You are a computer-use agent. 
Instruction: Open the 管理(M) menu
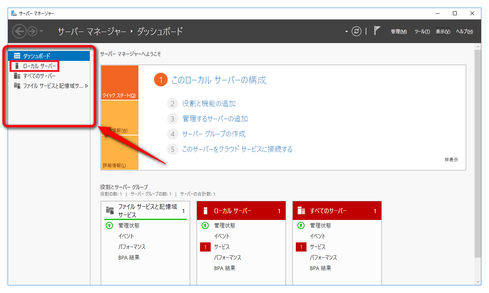point(399,32)
